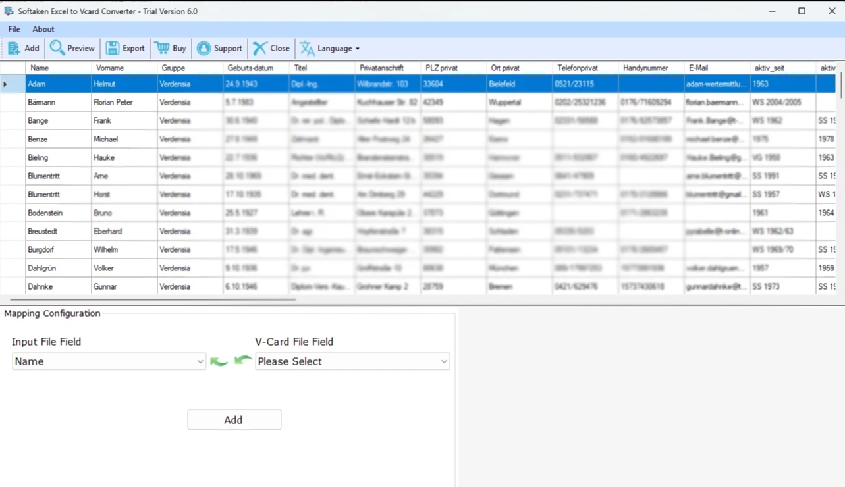Select the cell 'Burgdorf'
This screenshot has width=845, height=487.
[x=59, y=249]
